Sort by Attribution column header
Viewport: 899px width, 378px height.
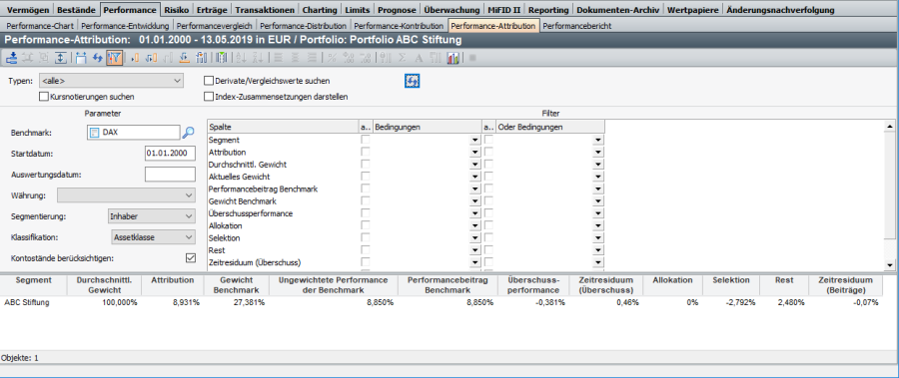point(173,280)
